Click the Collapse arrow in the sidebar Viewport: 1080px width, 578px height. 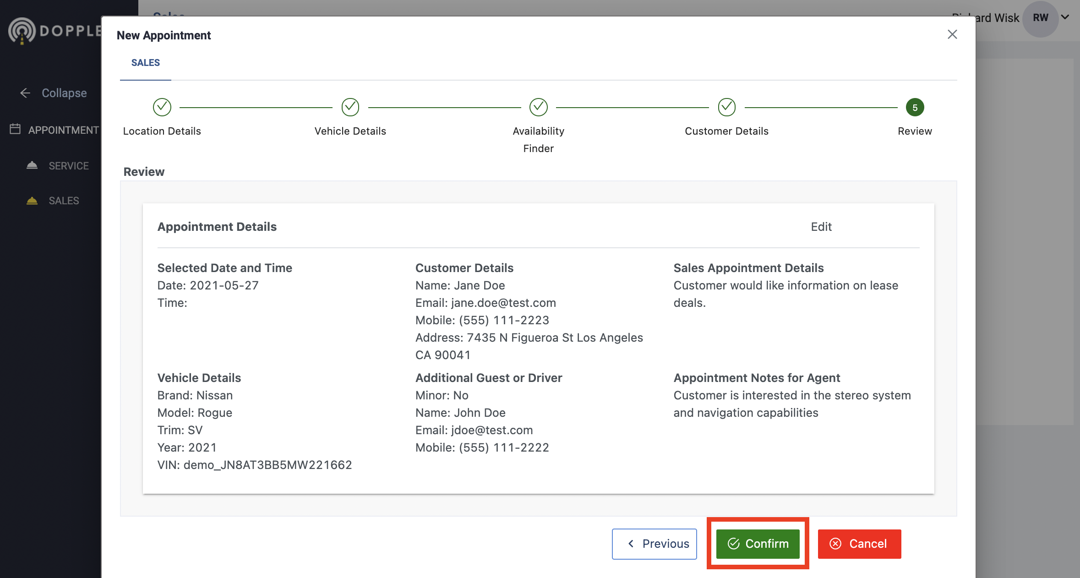pyautogui.click(x=25, y=93)
